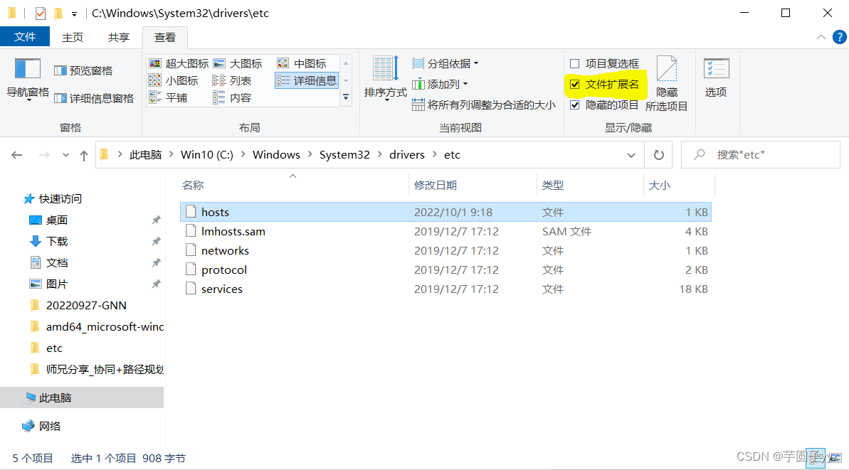Viewport: 849px width, 470px height.
Task: Open 20220927-GNN folder in sidebar
Action: coord(78,306)
